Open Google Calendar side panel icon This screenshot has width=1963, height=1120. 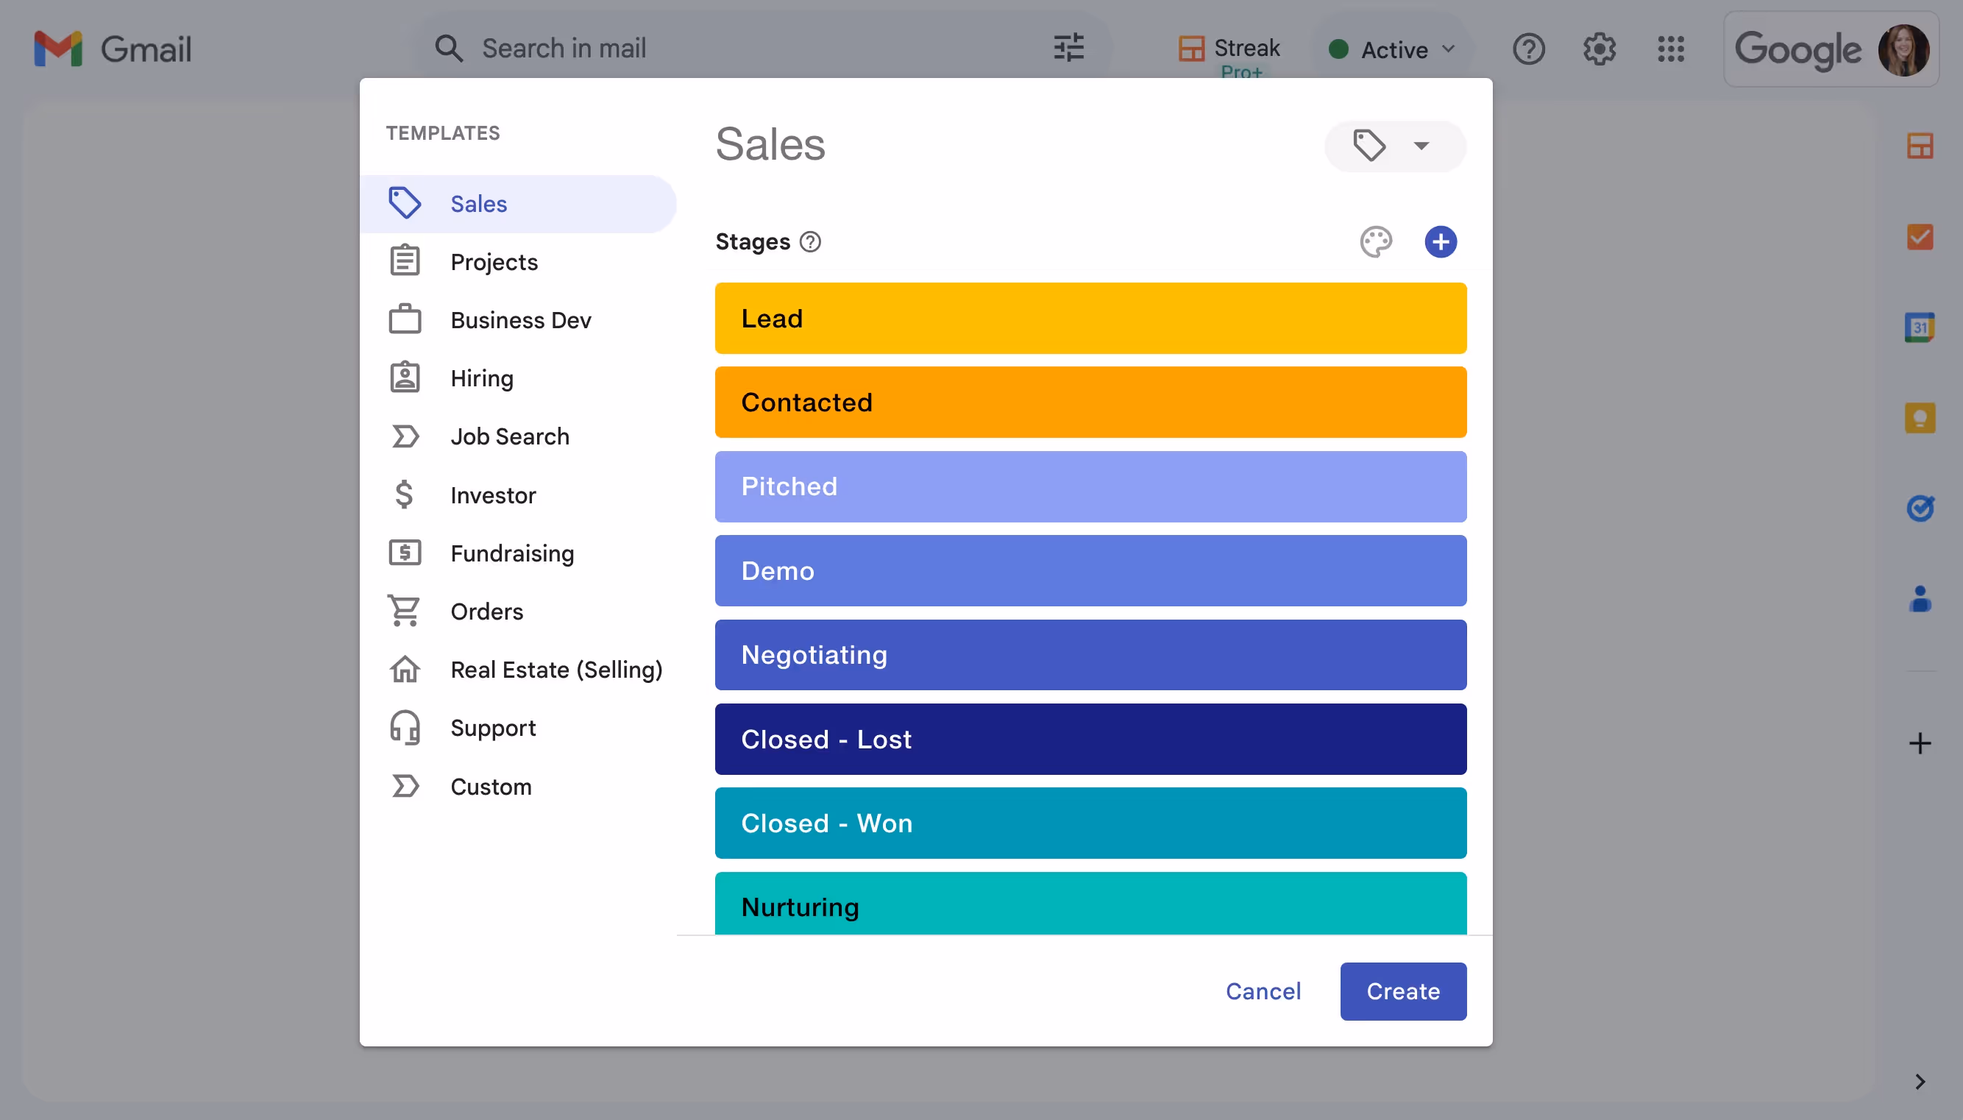[x=1919, y=327]
